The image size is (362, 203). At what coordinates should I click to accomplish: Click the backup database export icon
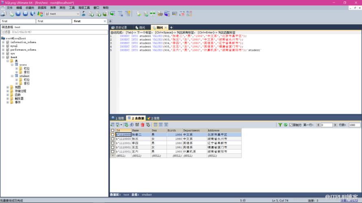[98, 14]
